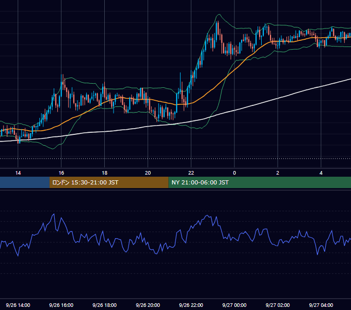351x310 pixels.
Task: Click hour label 20 on price chart axis
Action: point(148,173)
